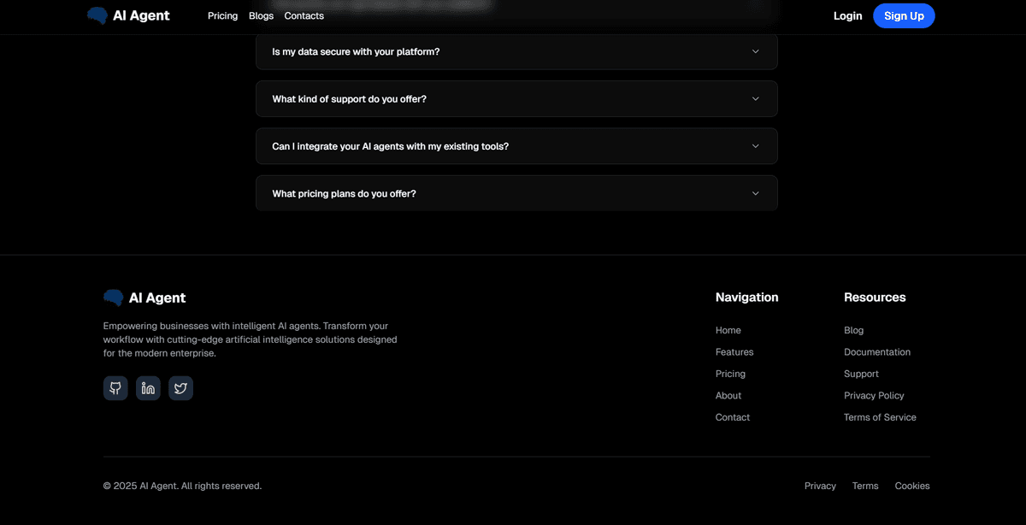Open the Home link under Navigation
The height and width of the screenshot is (525, 1026).
[x=728, y=330]
